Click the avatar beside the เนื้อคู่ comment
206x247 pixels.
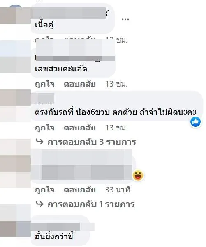click(15, 15)
